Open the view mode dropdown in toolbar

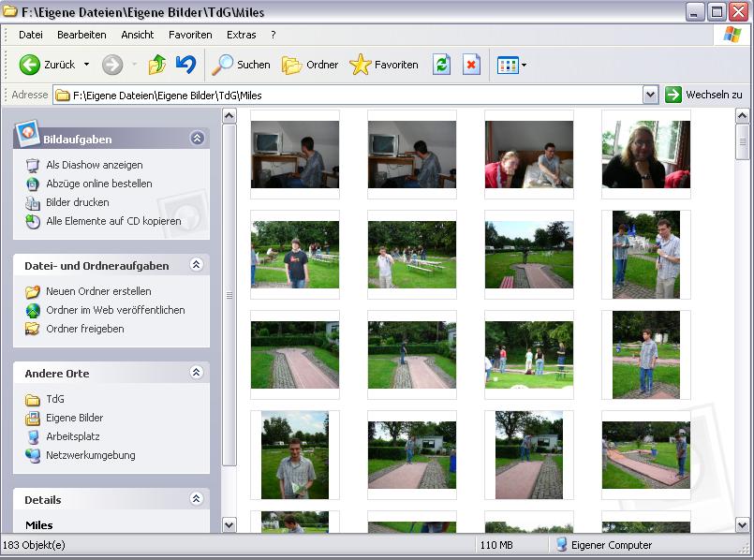click(511, 65)
